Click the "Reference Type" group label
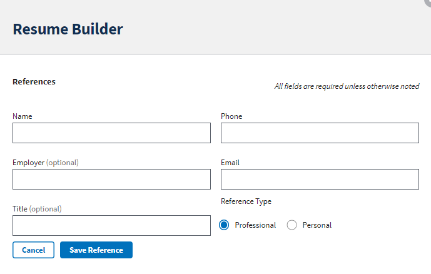 coord(246,201)
